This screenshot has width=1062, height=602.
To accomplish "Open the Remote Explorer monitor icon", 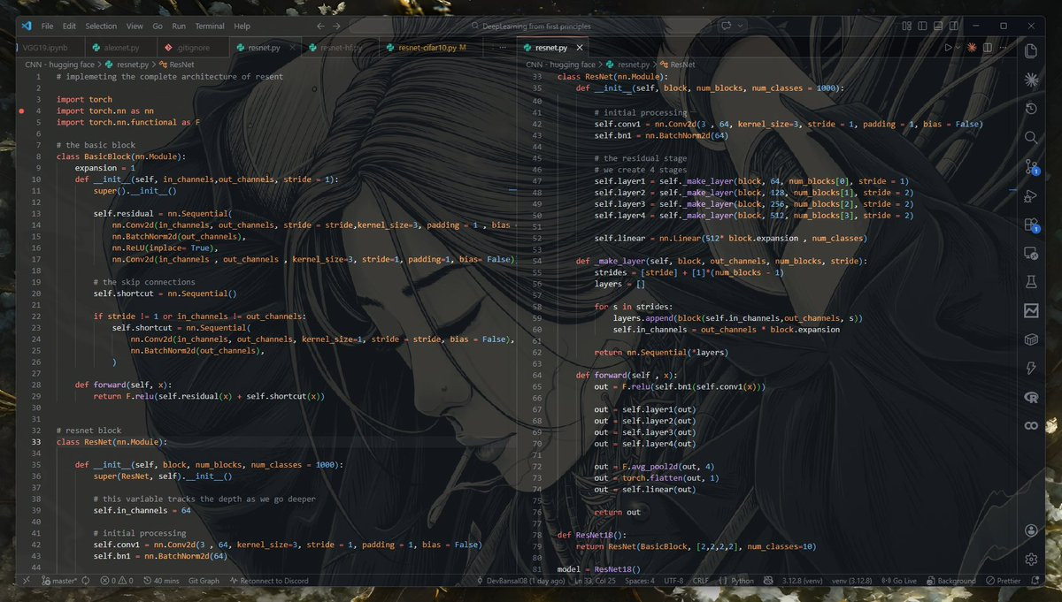I will click(x=1030, y=253).
